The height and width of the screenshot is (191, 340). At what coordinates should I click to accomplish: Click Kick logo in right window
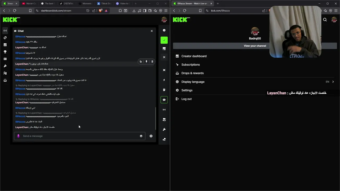pos(181,20)
